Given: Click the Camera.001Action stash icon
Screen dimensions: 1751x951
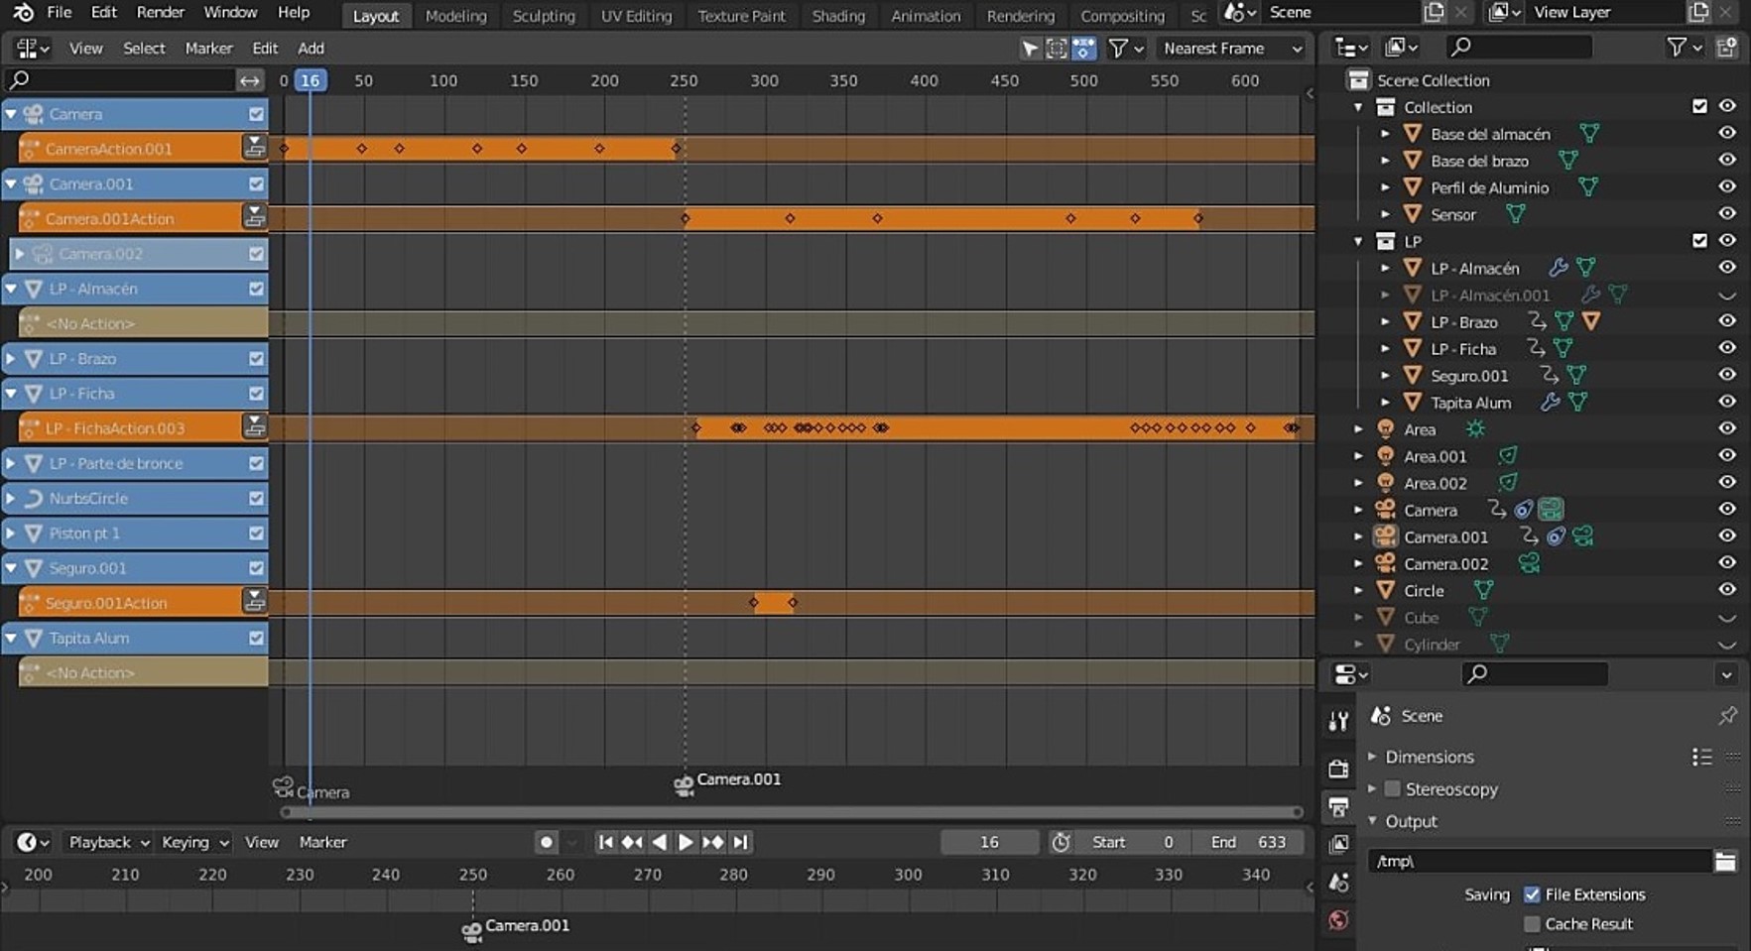Looking at the screenshot, I should [x=254, y=217].
